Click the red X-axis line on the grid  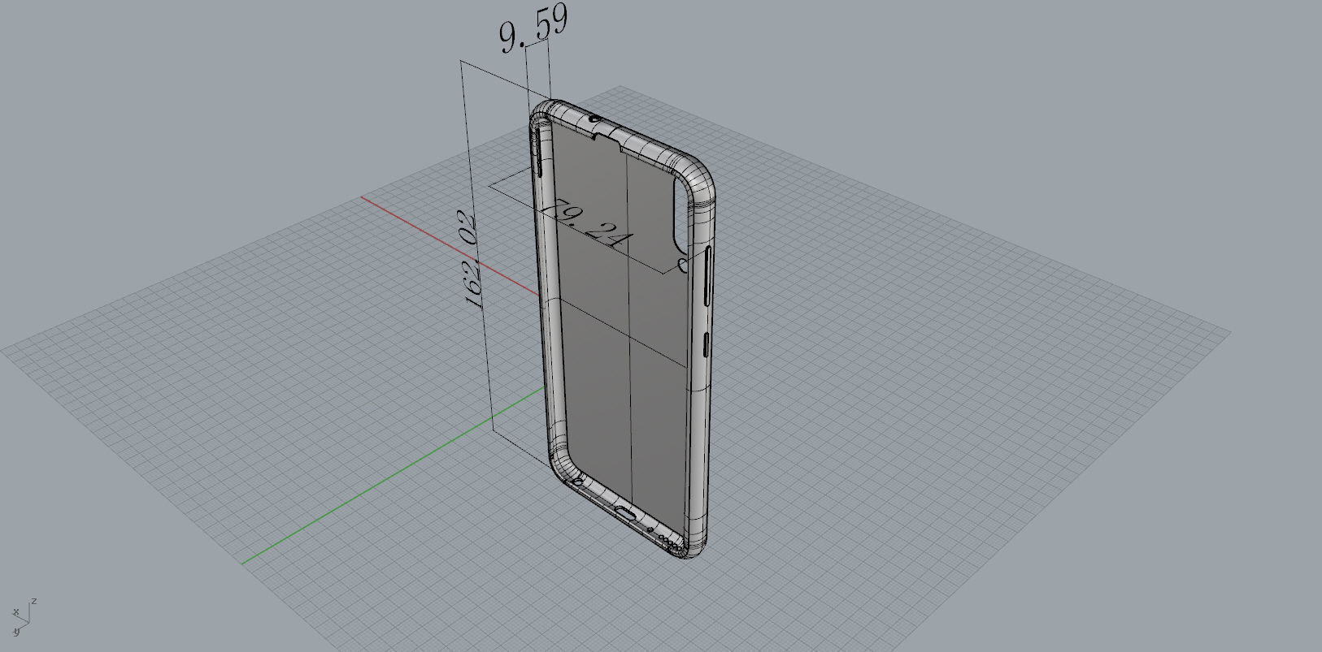point(449,245)
